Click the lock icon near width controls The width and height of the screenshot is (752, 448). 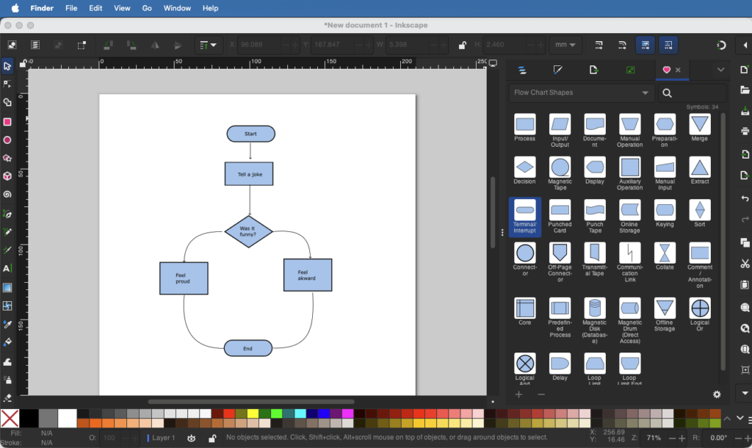461,44
